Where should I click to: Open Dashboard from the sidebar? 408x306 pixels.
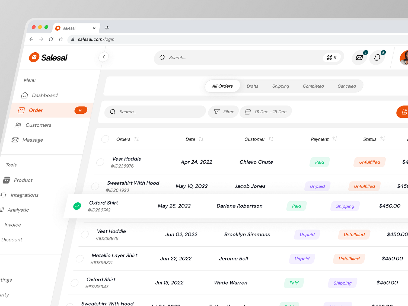coord(45,95)
